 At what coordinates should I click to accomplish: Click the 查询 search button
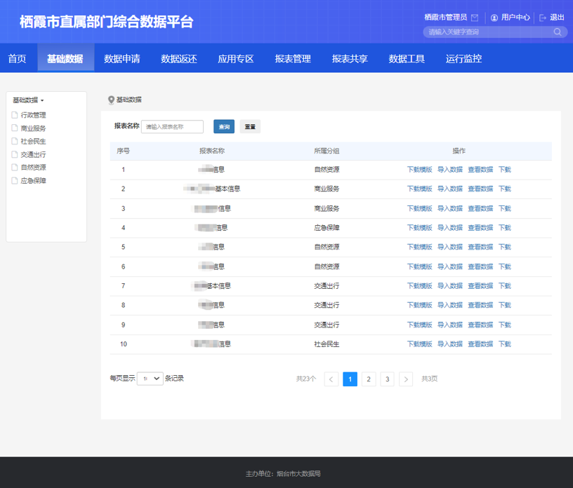[223, 126]
